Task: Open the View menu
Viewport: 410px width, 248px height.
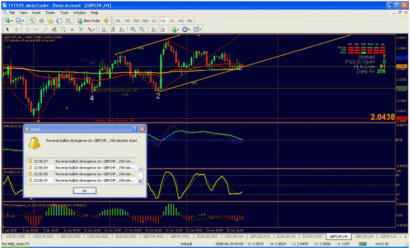Action: coord(23,12)
